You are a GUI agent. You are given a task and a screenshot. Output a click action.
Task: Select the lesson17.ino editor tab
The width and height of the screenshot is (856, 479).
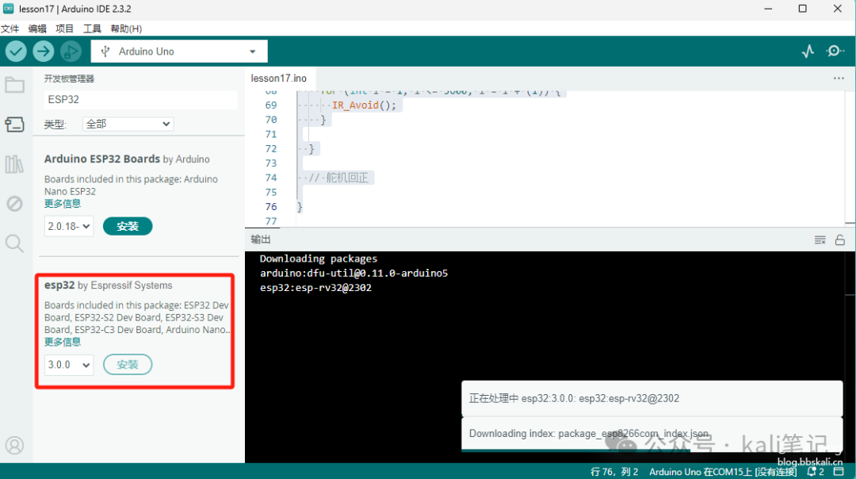click(x=279, y=79)
